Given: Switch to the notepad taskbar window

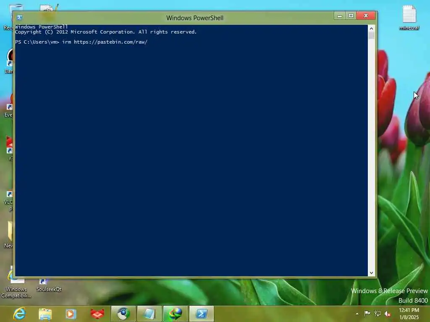Looking at the screenshot, I should pos(149,314).
